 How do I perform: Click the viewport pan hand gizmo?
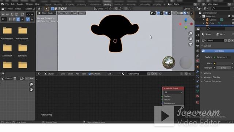(x=190, y=39)
